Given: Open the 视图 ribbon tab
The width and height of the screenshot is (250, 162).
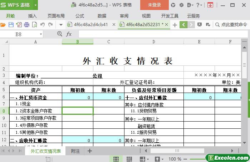Looking at the screenshot, I should coord(146,16).
